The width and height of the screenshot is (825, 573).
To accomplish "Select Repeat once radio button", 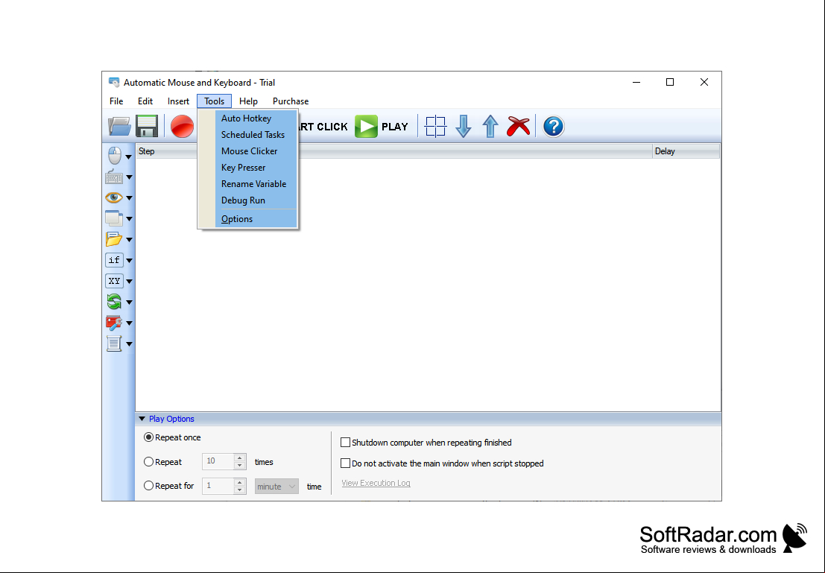I will [x=148, y=437].
